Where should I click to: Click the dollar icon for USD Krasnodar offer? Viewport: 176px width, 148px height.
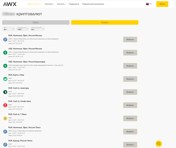click(x=5, y=66)
